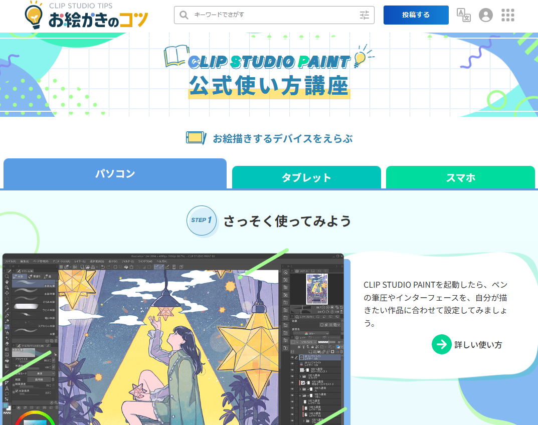Open the apps grid menu icon
Image resolution: width=538 pixels, height=425 pixels.
pos(508,15)
